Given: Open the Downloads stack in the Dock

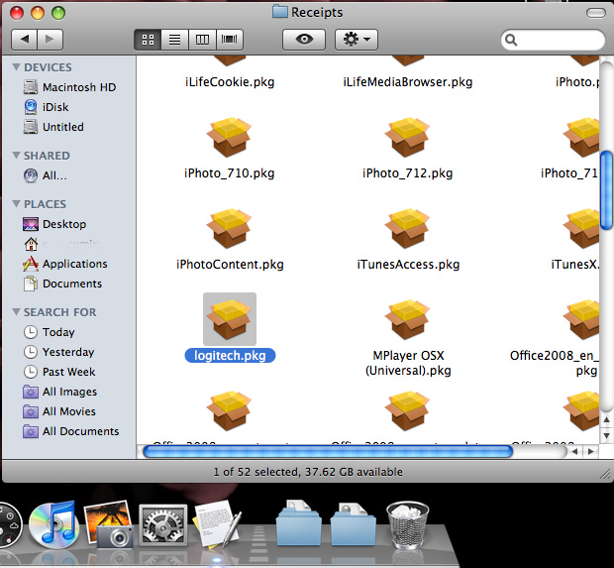Looking at the screenshot, I should [353, 523].
